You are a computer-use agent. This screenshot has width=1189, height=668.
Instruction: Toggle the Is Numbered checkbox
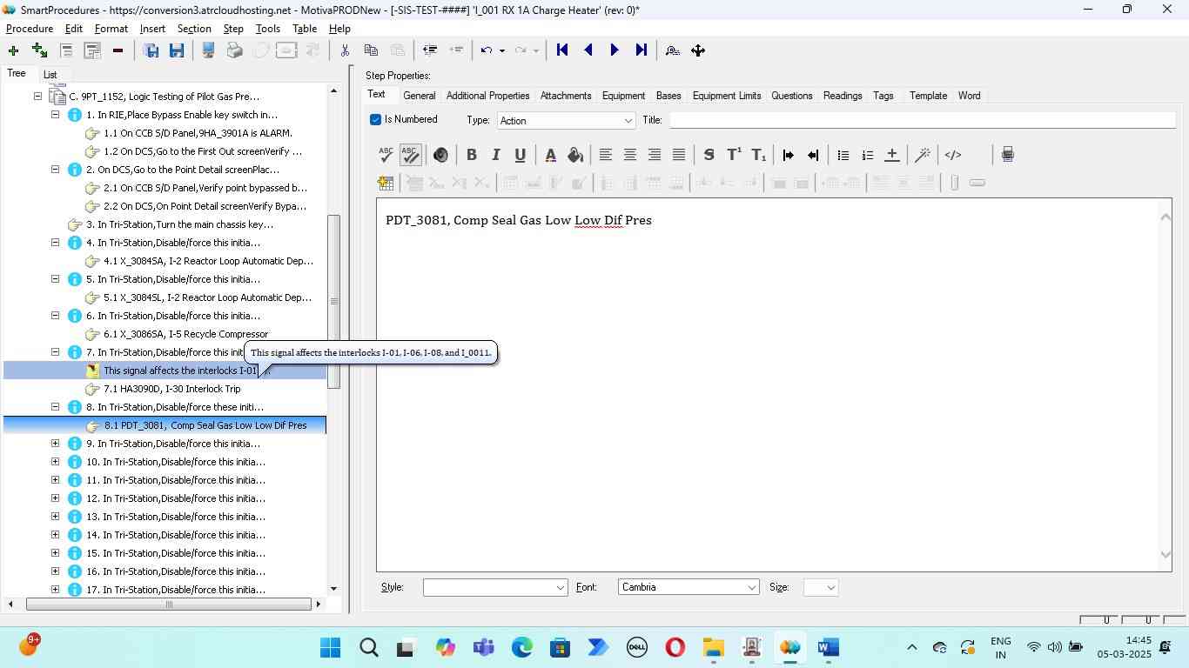tap(375, 119)
